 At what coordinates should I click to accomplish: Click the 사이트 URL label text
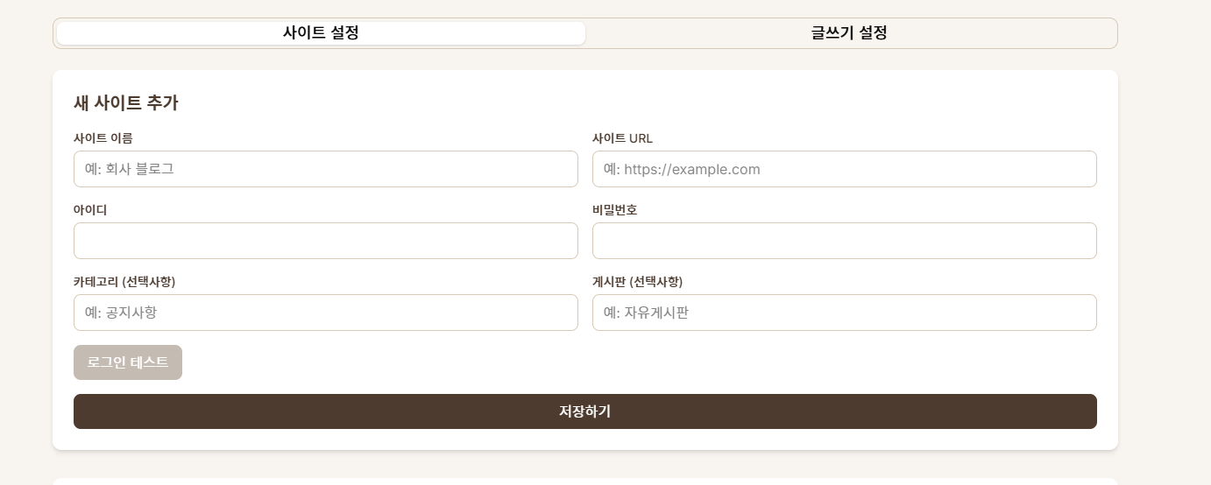coord(622,138)
